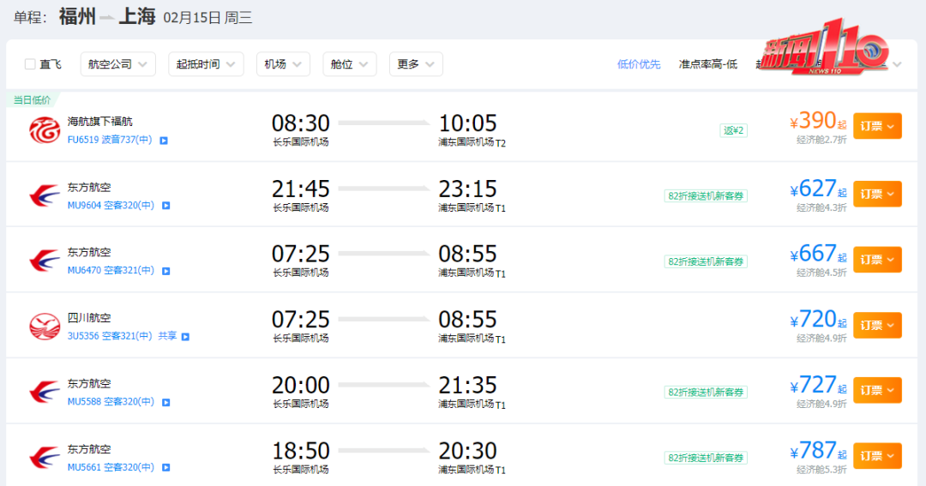
Task: Click the 福州 departure city in header
Action: (77, 16)
